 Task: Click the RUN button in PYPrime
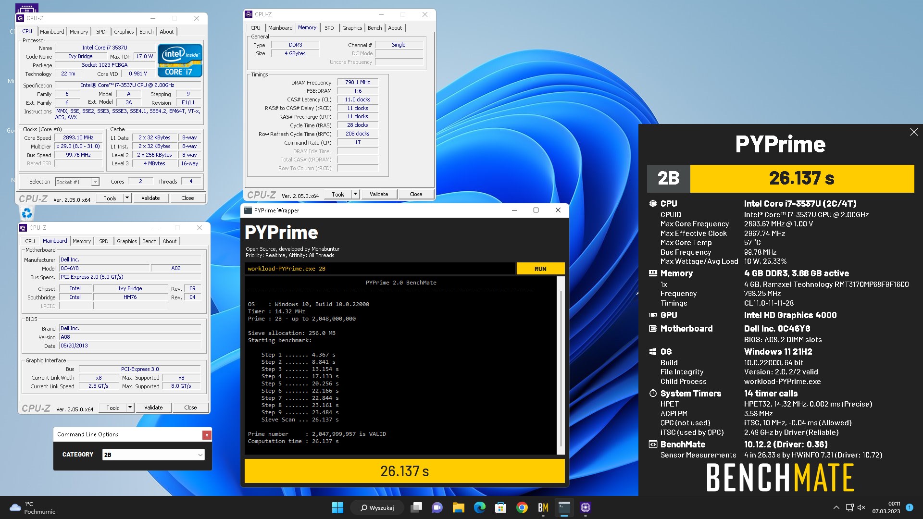tap(540, 269)
